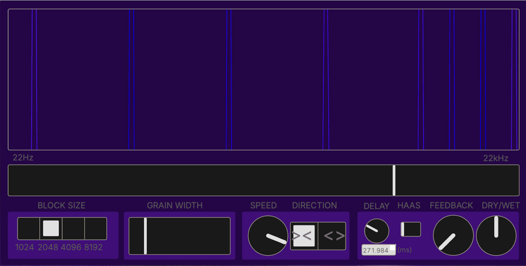Click the Grain Width slider handle
The width and height of the screenshot is (526, 266).
pos(145,236)
